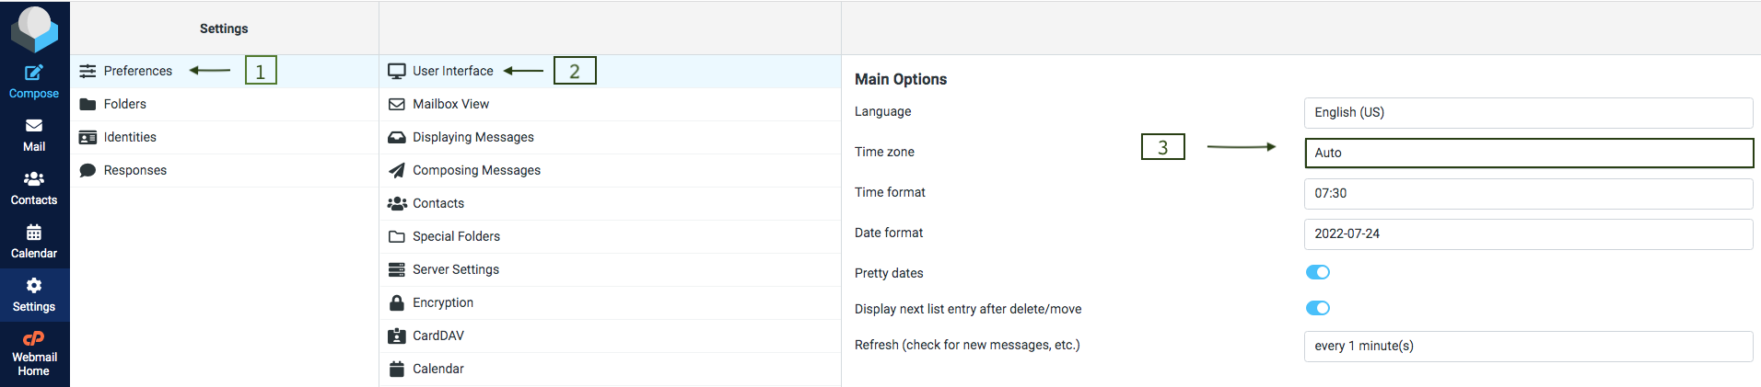
Task: Open the Time zone dropdown
Action: pyautogui.click(x=1529, y=153)
